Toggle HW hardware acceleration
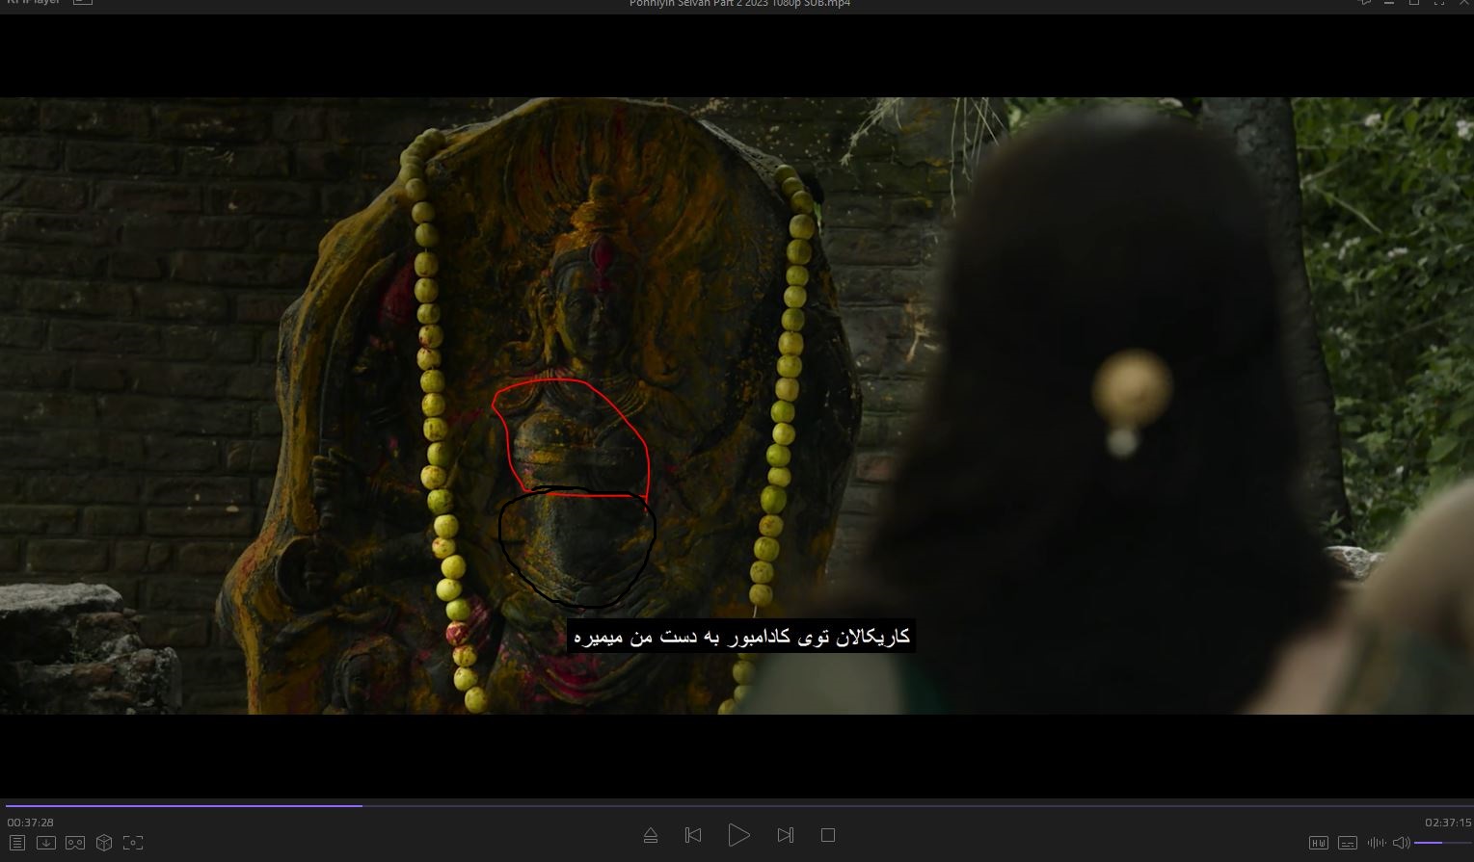Screen dimensions: 1474x862 pos(1318,843)
